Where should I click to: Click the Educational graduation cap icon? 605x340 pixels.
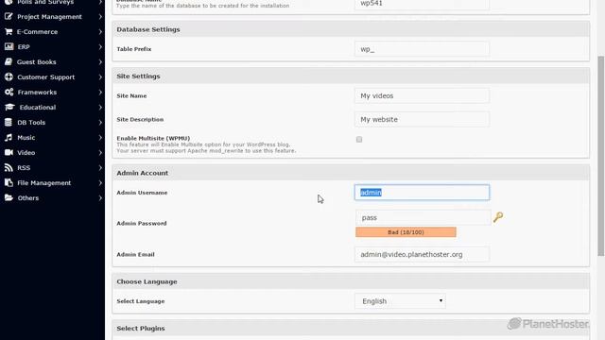[x=9, y=107]
